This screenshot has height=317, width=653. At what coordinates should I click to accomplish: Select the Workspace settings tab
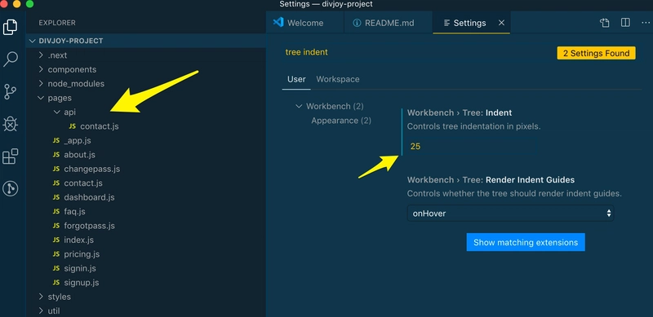pos(338,79)
